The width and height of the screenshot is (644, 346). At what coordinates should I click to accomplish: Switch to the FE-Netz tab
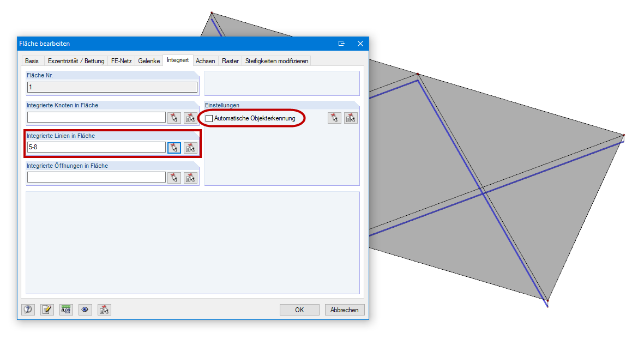[x=121, y=60]
